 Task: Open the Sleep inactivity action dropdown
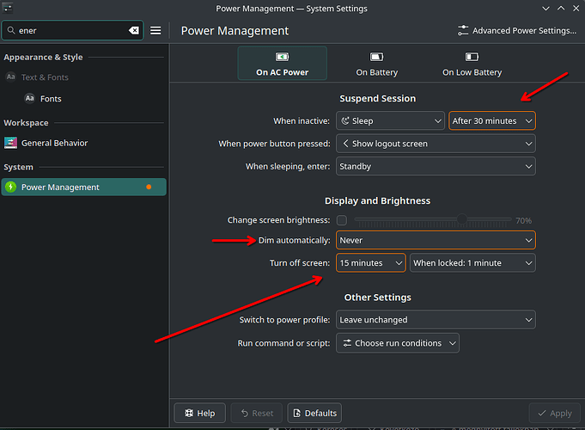390,120
